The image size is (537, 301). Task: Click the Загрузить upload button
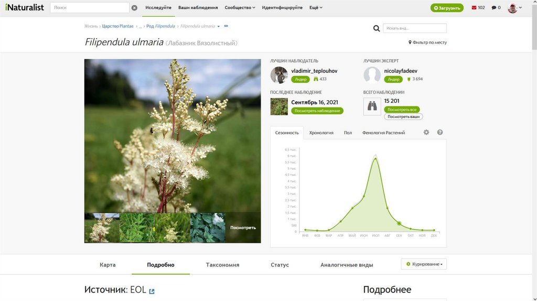(x=447, y=8)
